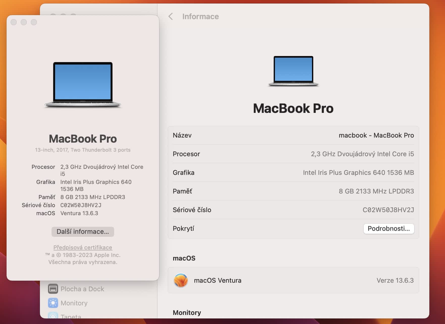Click serial number in the Informace pane

388,210
